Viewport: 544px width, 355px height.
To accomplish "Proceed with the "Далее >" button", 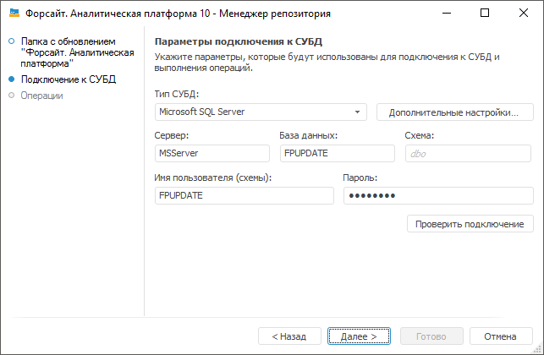I will click(359, 336).
